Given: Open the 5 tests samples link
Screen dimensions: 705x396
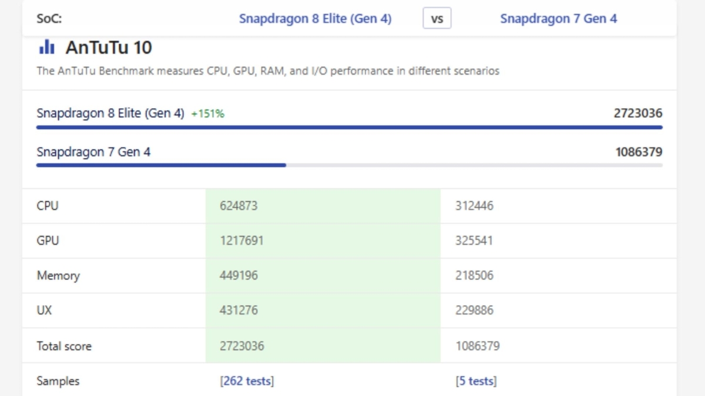Looking at the screenshot, I should click(476, 381).
